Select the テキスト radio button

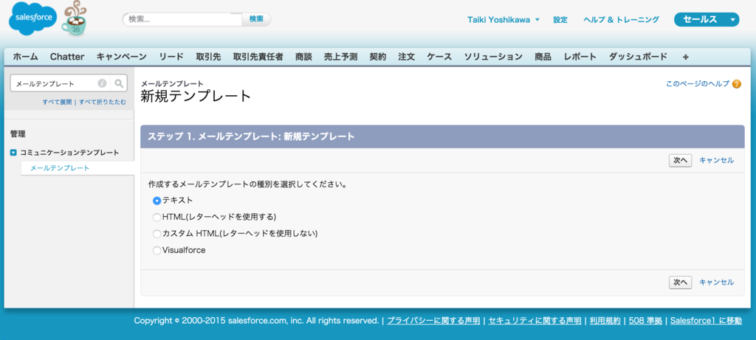click(157, 201)
